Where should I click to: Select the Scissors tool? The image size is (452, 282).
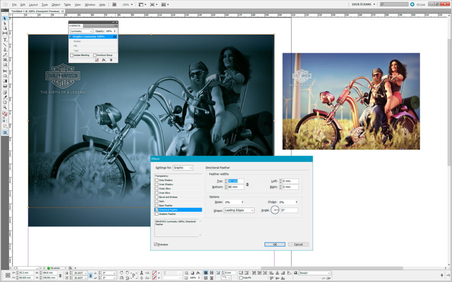pyautogui.click(x=5, y=71)
